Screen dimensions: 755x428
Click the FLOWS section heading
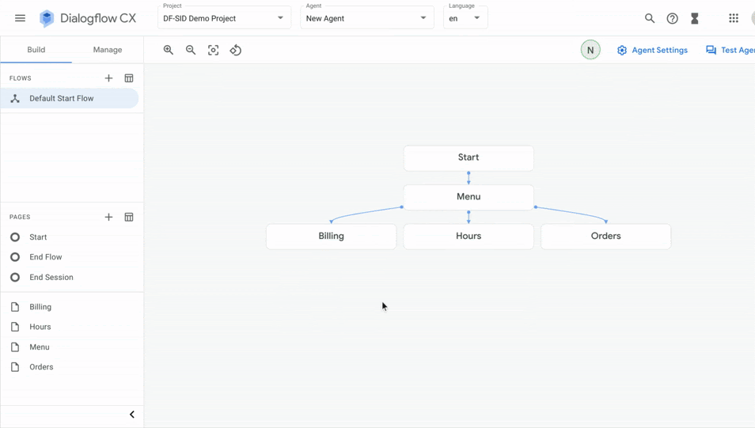(x=21, y=78)
